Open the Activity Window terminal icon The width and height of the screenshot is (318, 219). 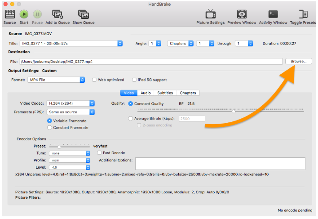pyautogui.click(x=273, y=14)
